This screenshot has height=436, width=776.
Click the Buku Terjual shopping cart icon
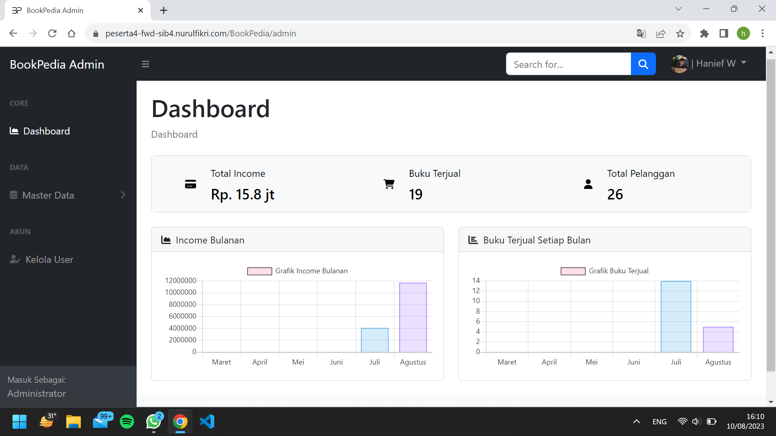[x=389, y=184]
